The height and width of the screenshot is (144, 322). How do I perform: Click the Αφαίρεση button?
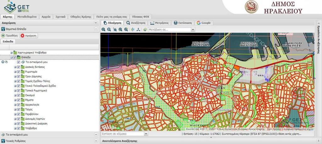[x=29, y=36]
